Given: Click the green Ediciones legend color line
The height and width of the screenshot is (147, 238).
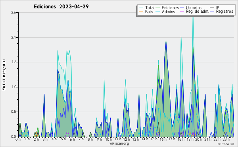Looking at the screenshot, I should tap(158, 8).
